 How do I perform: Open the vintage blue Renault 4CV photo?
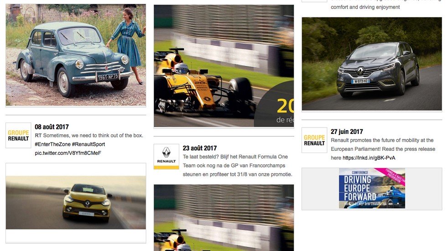pyautogui.click(x=76, y=55)
